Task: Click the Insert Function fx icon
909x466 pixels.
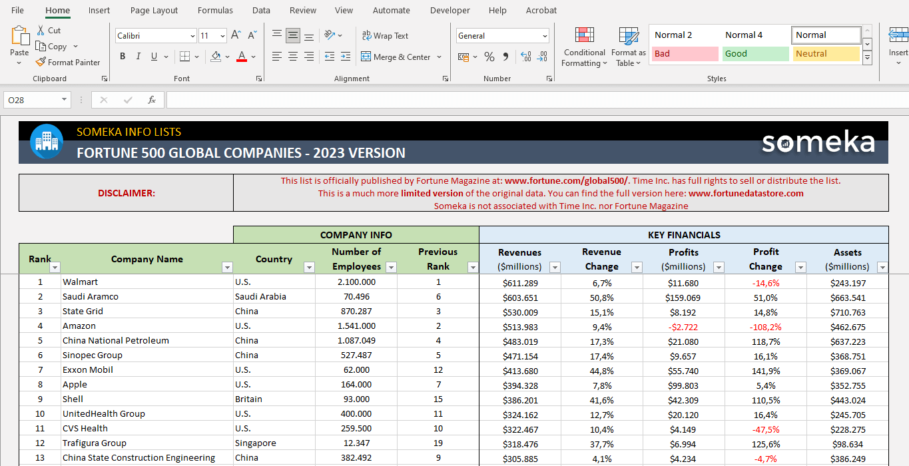Action: click(152, 100)
